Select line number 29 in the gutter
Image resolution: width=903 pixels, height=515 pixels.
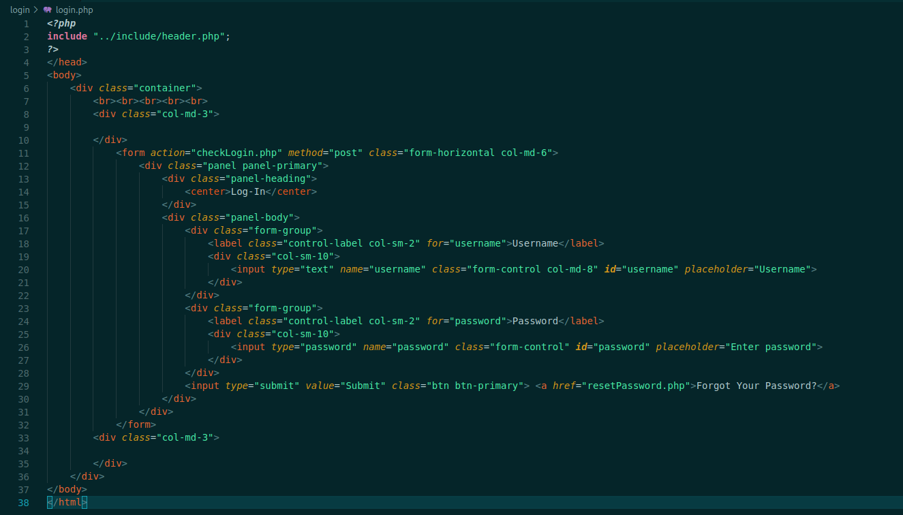pyautogui.click(x=24, y=386)
